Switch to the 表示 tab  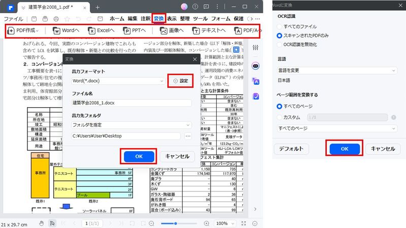172,19
